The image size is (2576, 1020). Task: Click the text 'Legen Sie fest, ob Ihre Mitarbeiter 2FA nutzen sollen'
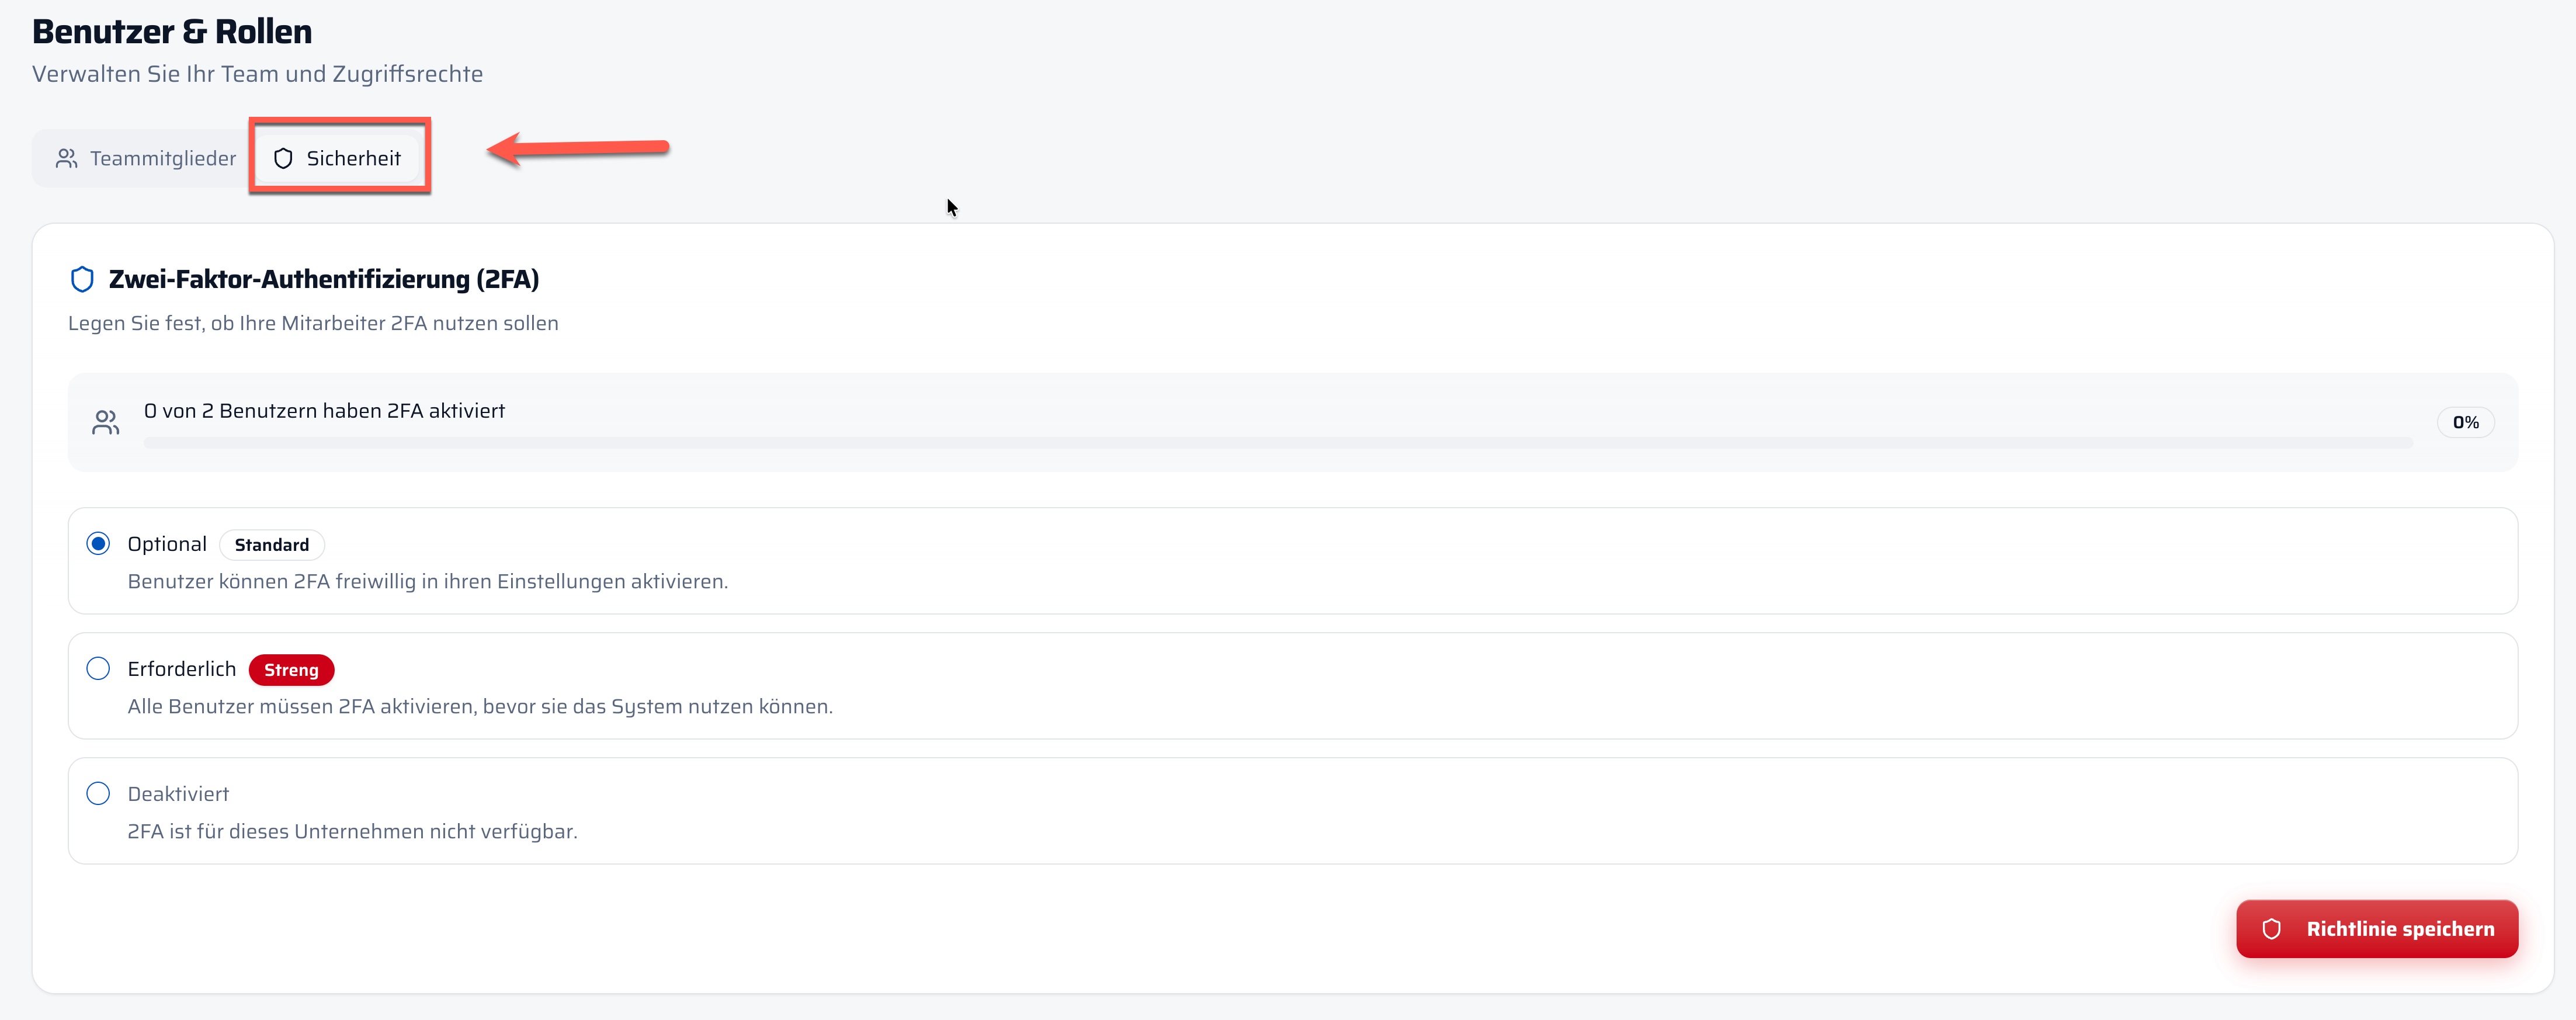coord(313,323)
